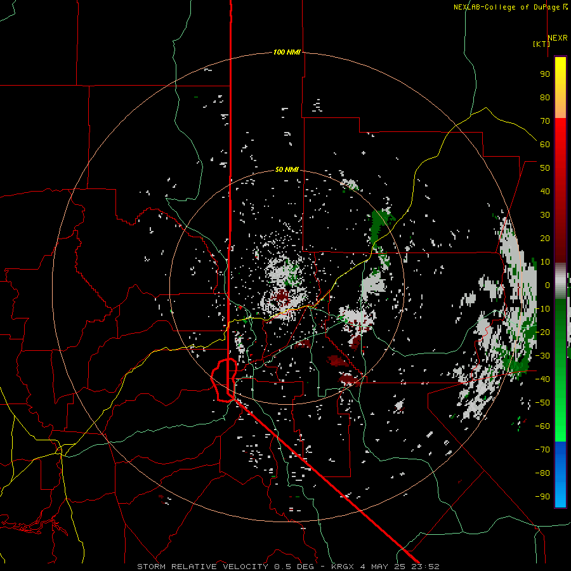571x571 pixels.
Task: Click the -80 value on the velocity scale
Action: [x=542, y=473]
